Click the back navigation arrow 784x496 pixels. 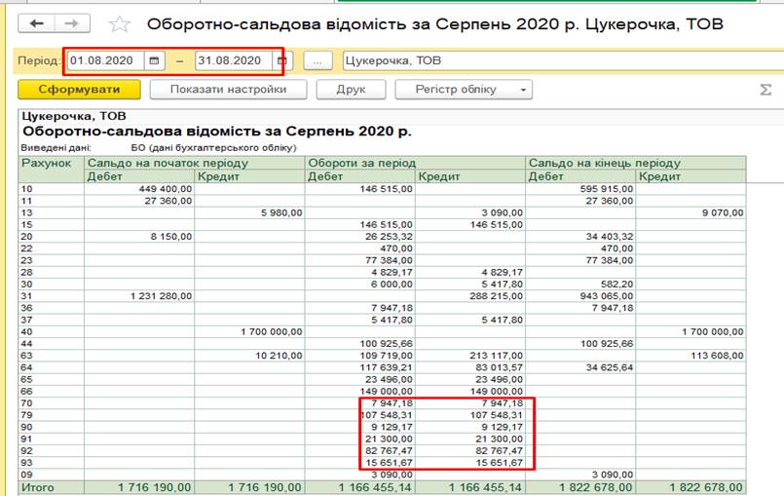[38, 23]
